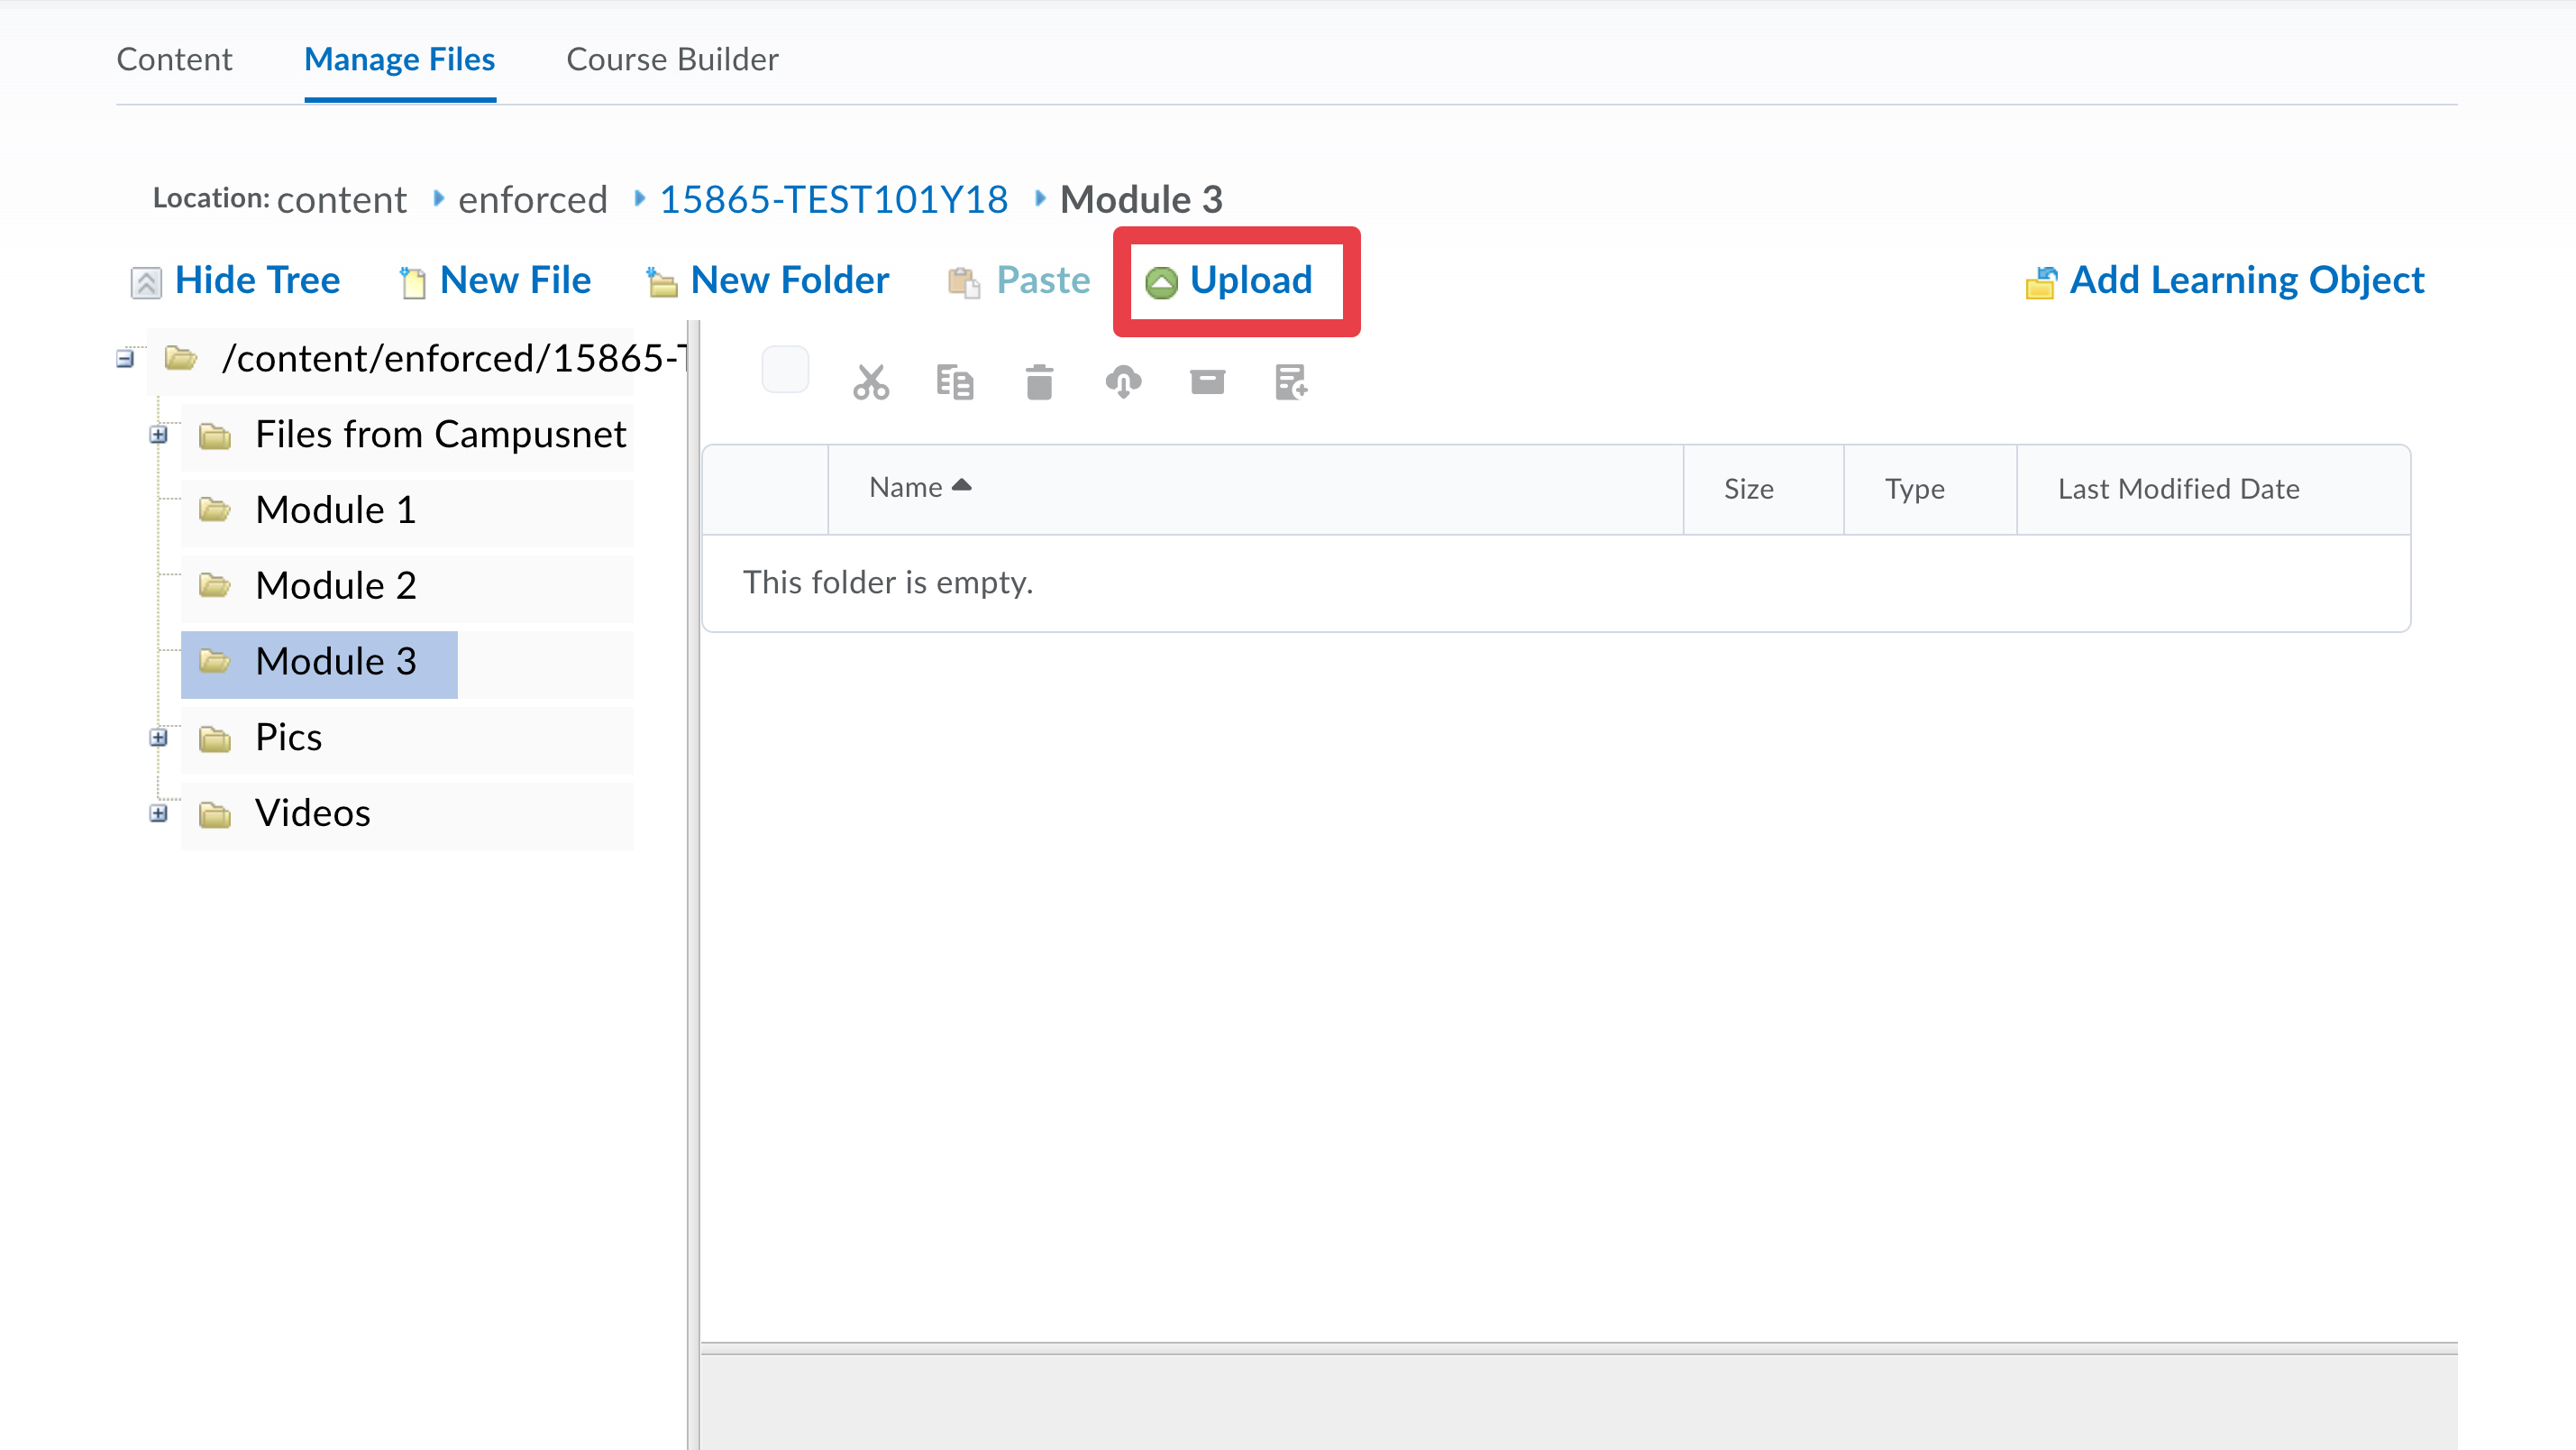Click the Download cloud icon
Viewport: 2576px width, 1450px height.
(x=1123, y=382)
